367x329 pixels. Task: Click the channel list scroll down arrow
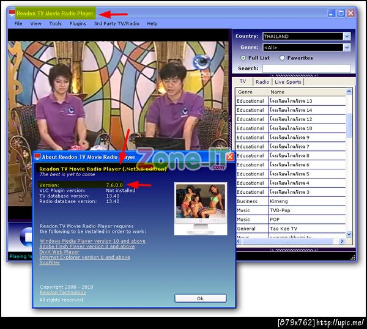point(349,234)
